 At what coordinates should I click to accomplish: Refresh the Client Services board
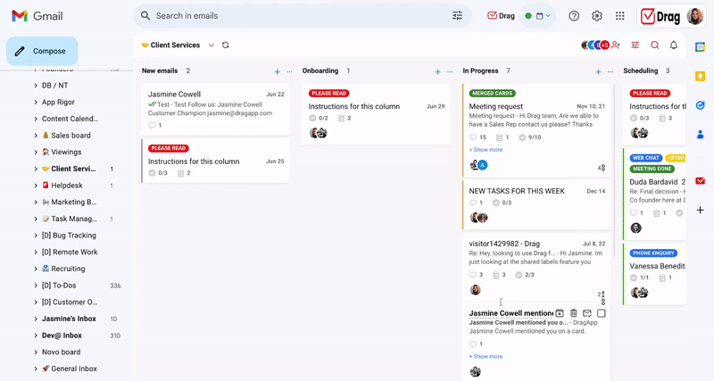(226, 46)
